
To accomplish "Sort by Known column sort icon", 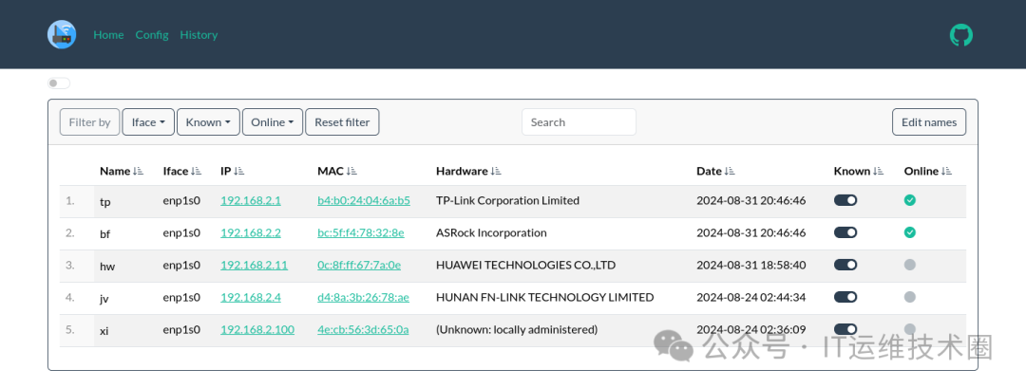I will [878, 171].
